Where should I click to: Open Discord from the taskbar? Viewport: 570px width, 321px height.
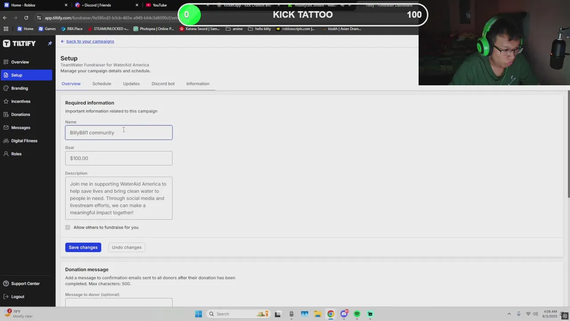[344, 314]
